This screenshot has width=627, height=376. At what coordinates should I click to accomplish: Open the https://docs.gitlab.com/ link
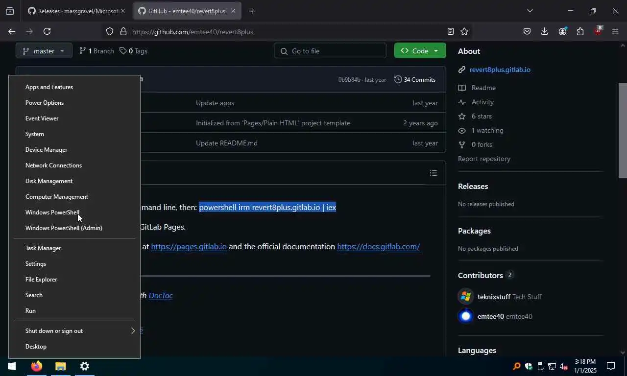point(378,247)
